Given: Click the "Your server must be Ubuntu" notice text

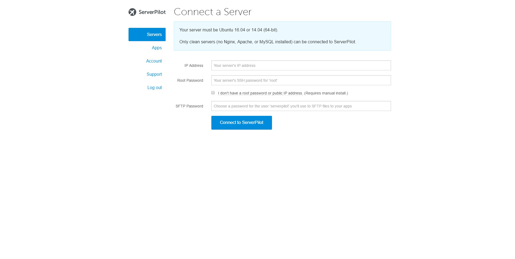Looking at the screenshot, I should 229,30.
